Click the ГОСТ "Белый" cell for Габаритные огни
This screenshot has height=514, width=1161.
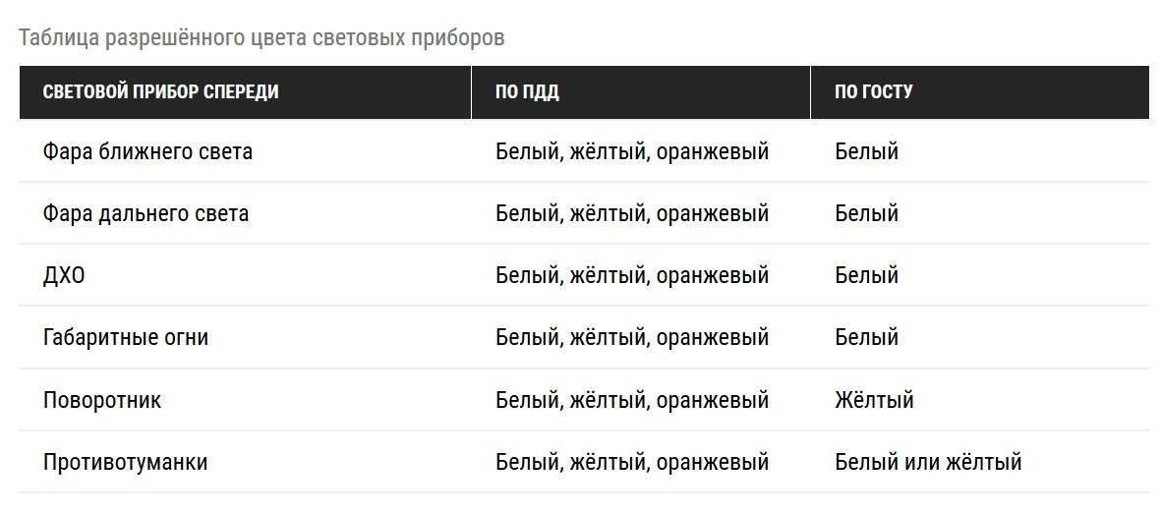[866, 338]
